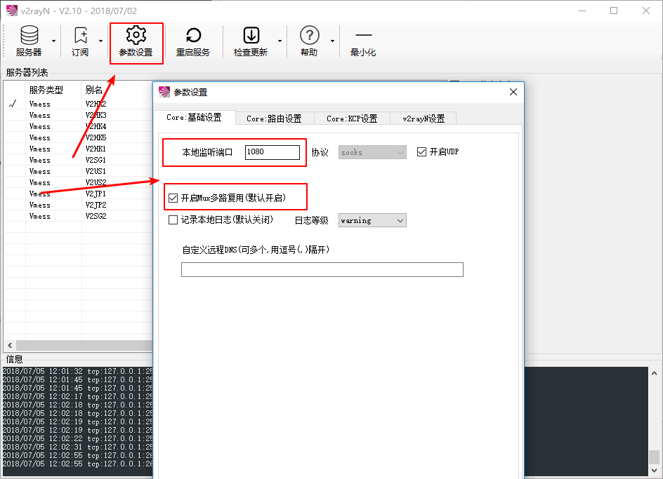Switch to Core:基础设置 tab
Screen dimensions: 663x479
click(x=194, y=117)
